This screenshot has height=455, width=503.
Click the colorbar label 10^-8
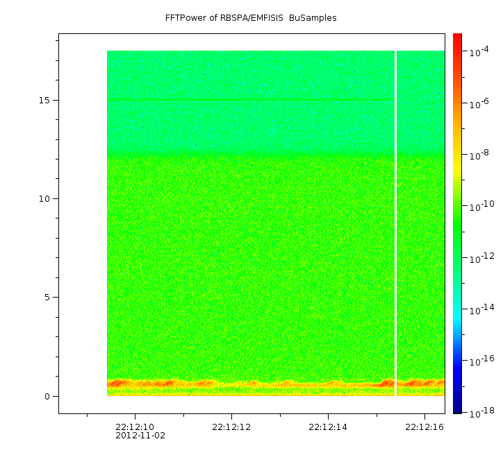(479, 155)
